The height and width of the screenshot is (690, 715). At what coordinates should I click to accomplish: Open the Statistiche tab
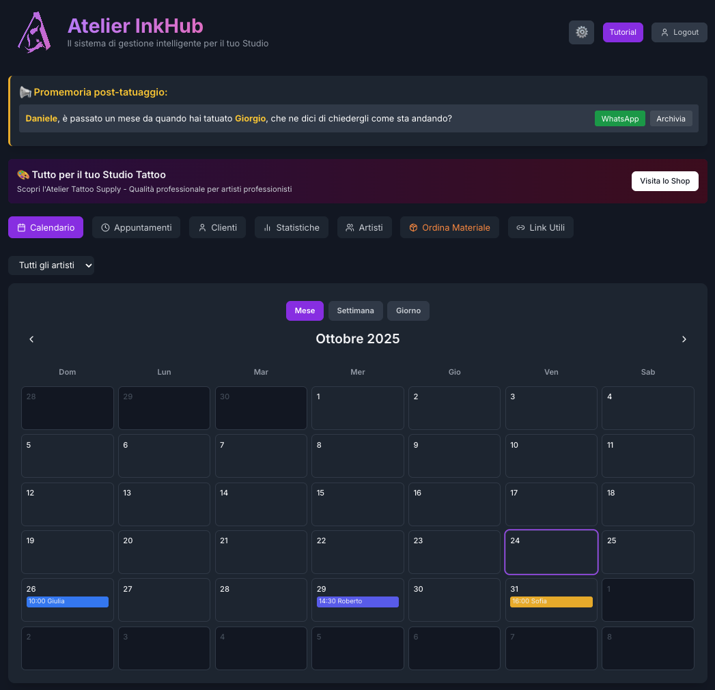(292, 227)
